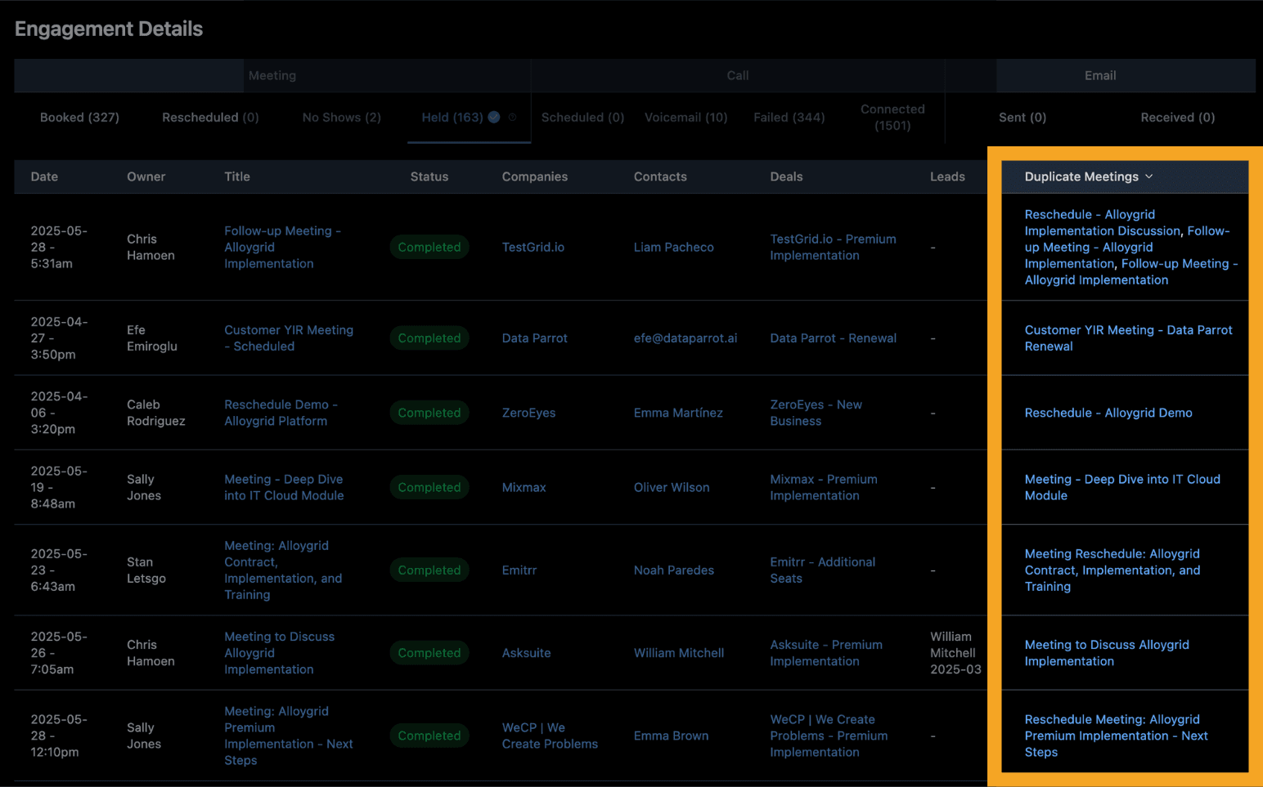Open the Received emails tab

tap(1176, 117)
